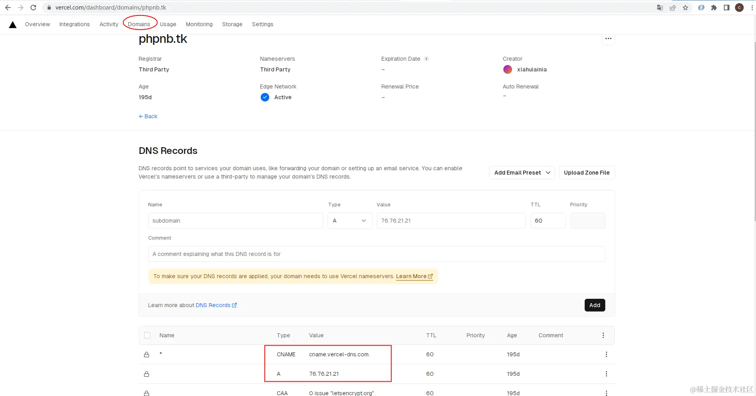Bookmark this page with the star icon
The width and height of the screenshot is (756, 396).
685,8
